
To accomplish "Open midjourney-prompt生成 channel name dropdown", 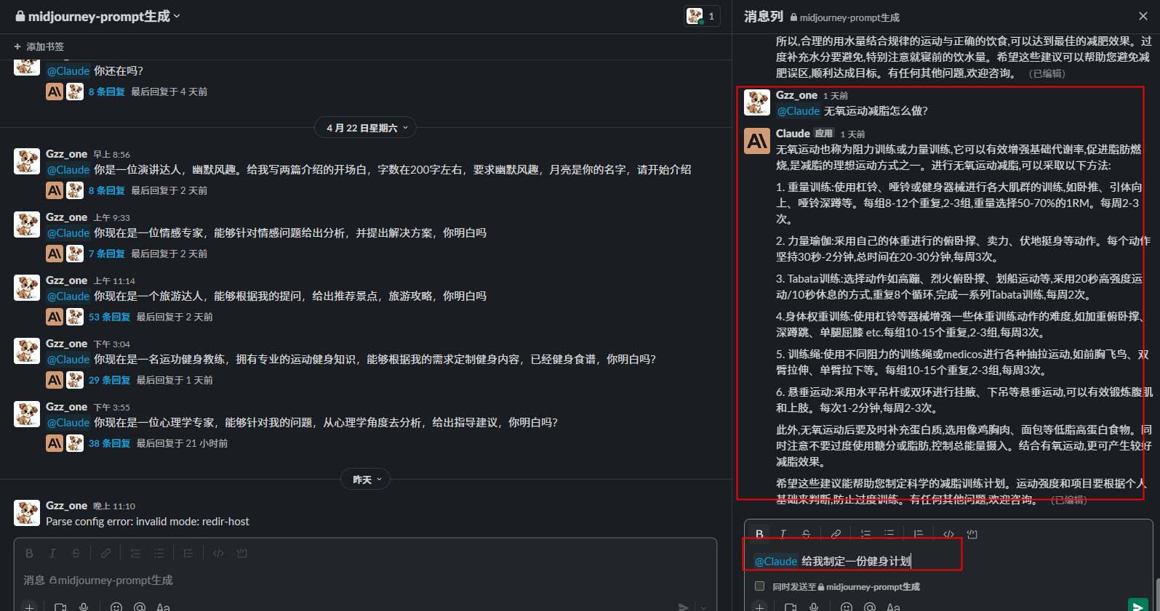I will point(98,16).
